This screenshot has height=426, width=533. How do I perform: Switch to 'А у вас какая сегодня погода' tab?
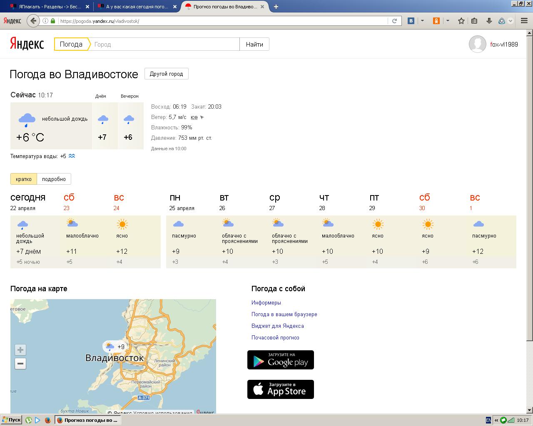[137, 7]
